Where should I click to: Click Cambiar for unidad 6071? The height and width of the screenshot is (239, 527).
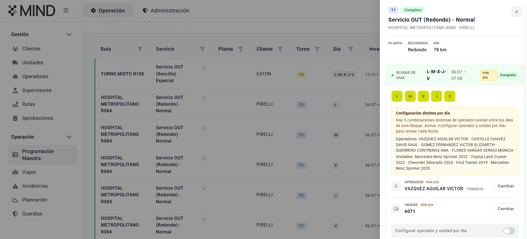click(x=506, y=209)
